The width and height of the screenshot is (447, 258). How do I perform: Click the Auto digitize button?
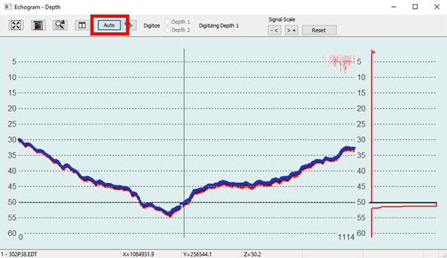coord(109,25)
